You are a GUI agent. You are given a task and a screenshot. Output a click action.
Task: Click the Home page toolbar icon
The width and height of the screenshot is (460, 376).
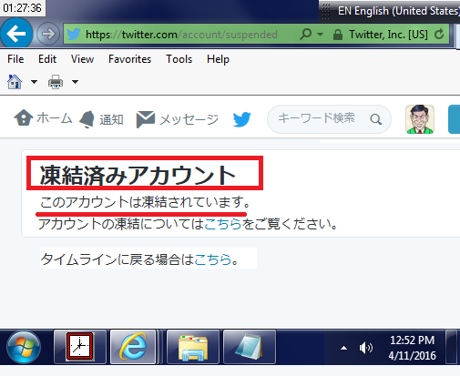click(15, 82)
